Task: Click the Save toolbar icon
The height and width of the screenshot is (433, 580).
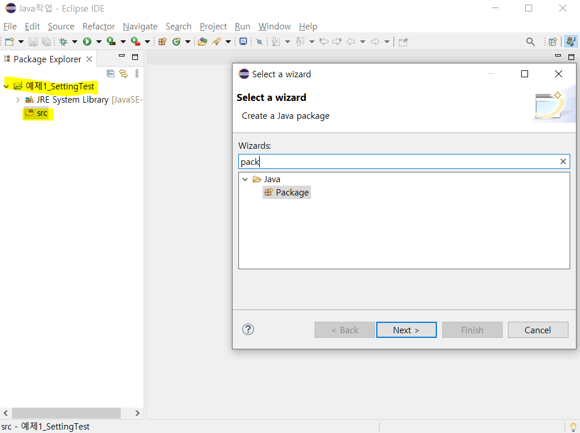Action: 33,42
